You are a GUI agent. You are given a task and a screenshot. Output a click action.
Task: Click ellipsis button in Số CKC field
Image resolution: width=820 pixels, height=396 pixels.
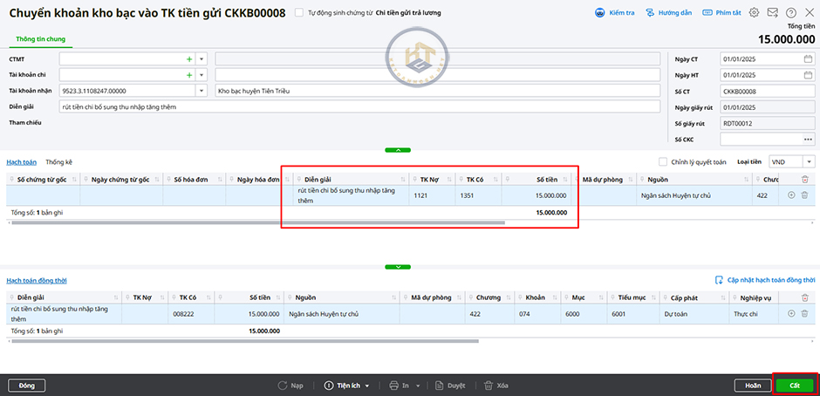click(x=808, y=139)
